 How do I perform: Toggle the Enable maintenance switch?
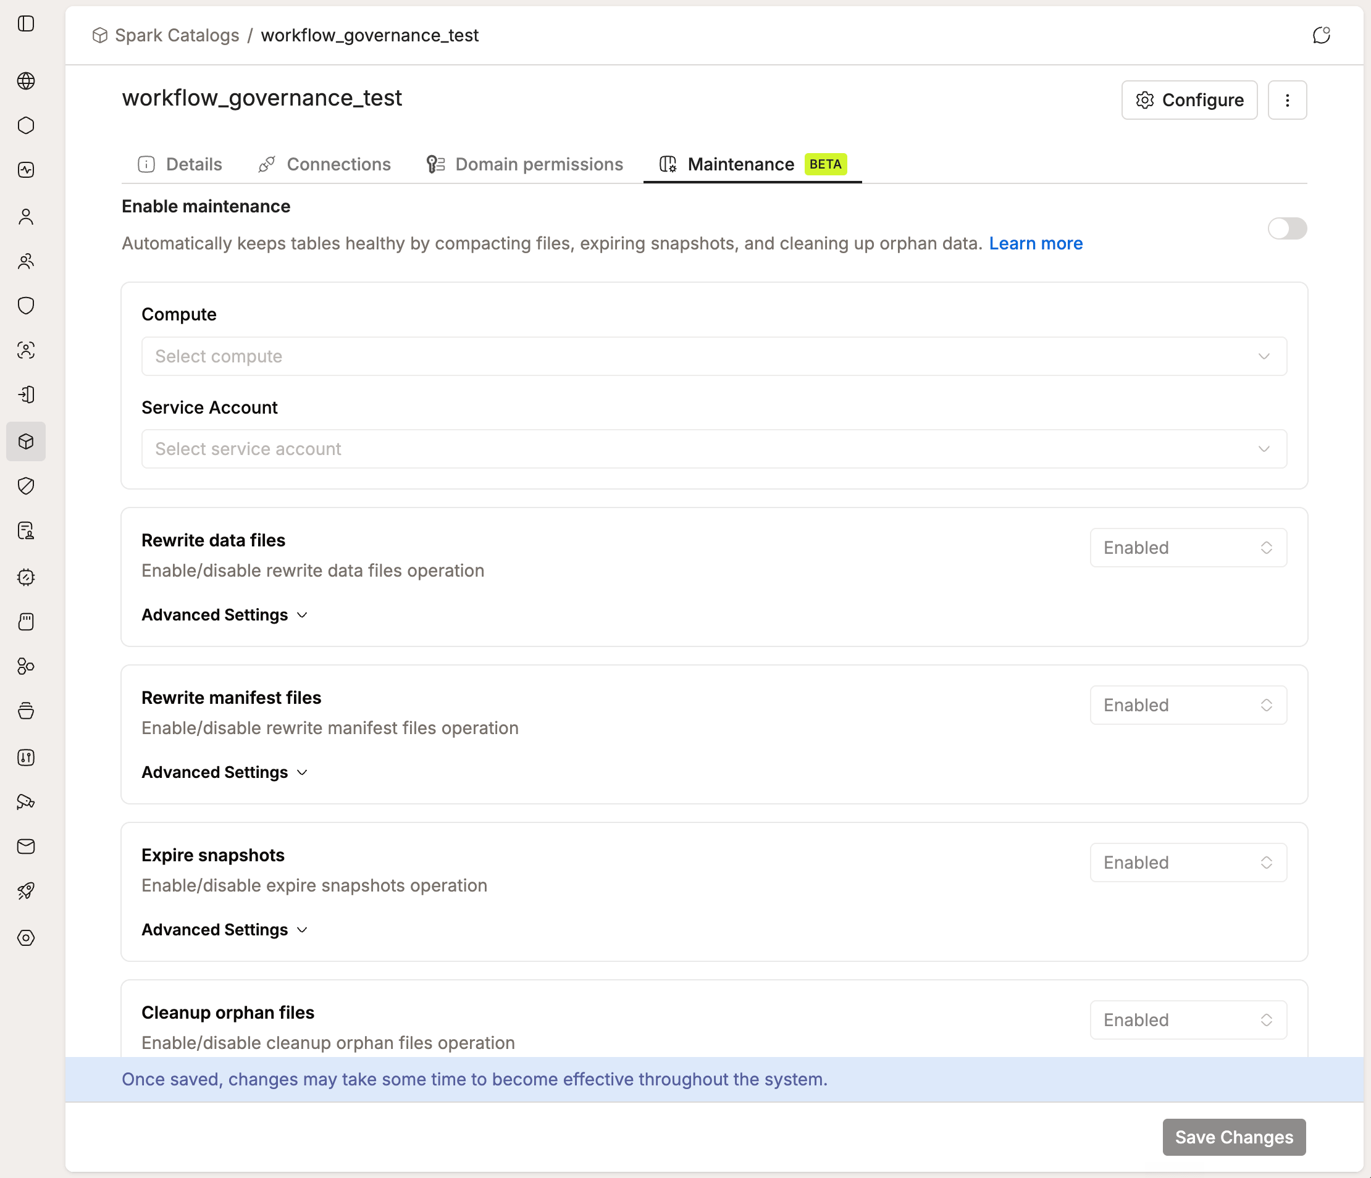click(x=1287, y=229)
